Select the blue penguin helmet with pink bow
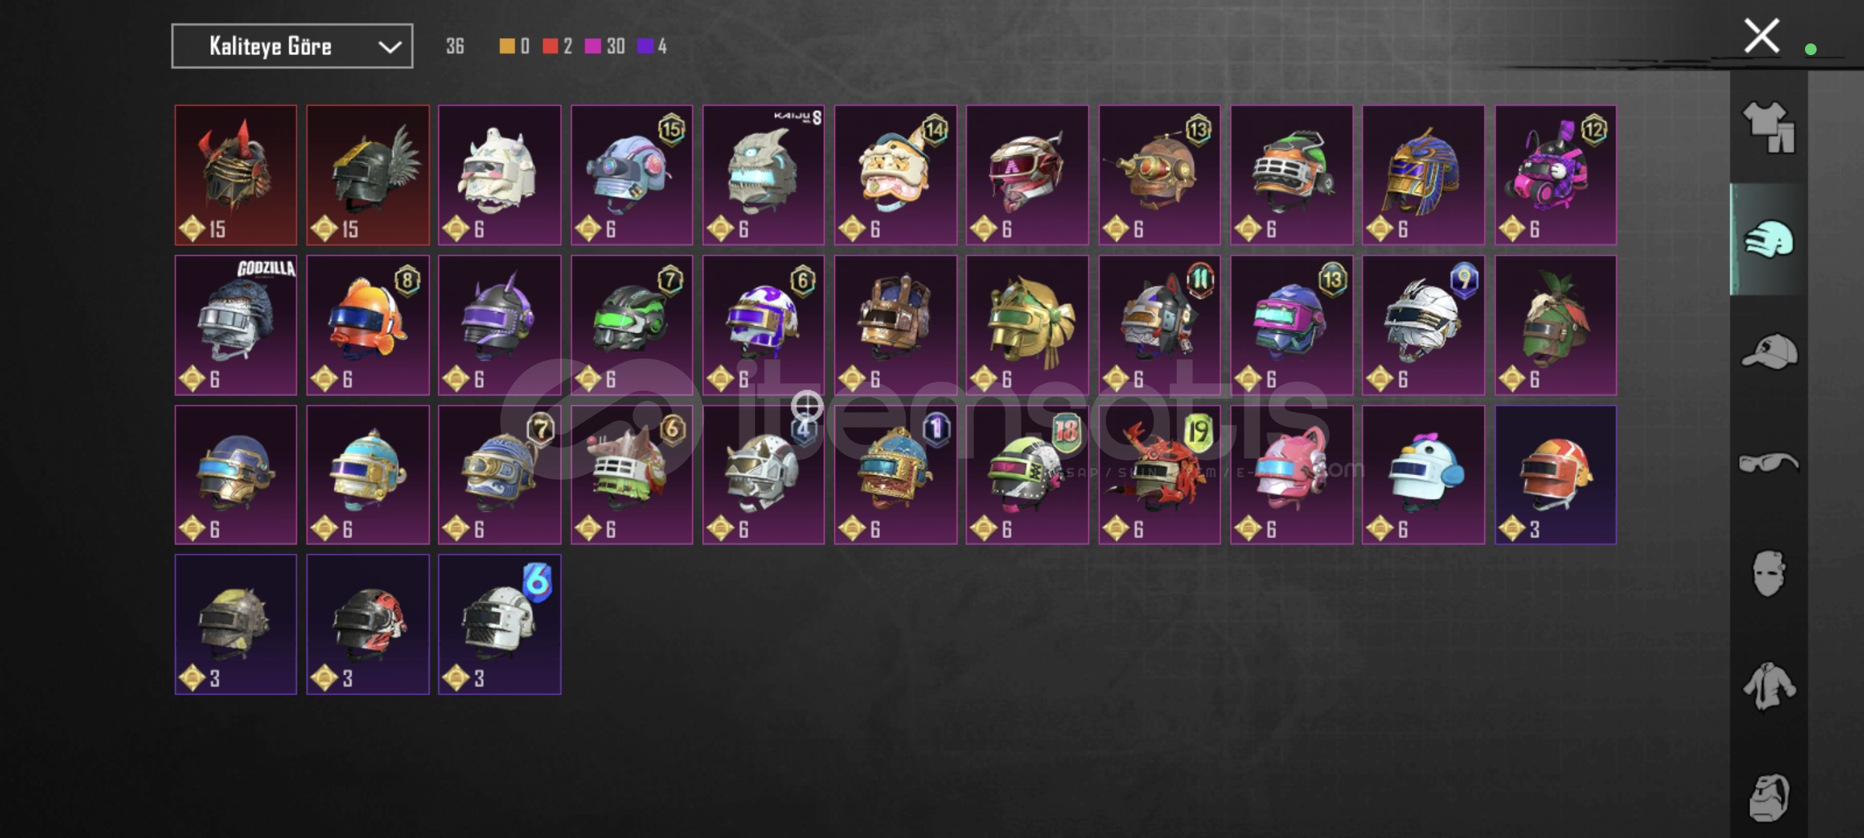The height and width of the screenshot is (838, 1864). tap(1423, 475)
